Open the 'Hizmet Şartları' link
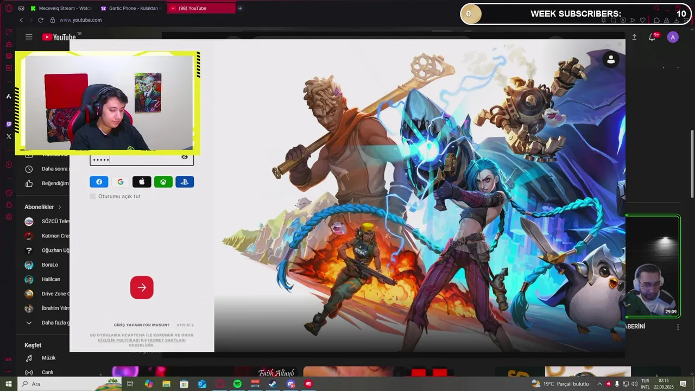 (167, 340)
